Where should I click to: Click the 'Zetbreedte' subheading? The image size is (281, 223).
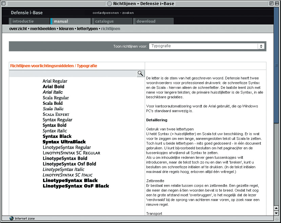coord(155,181)
